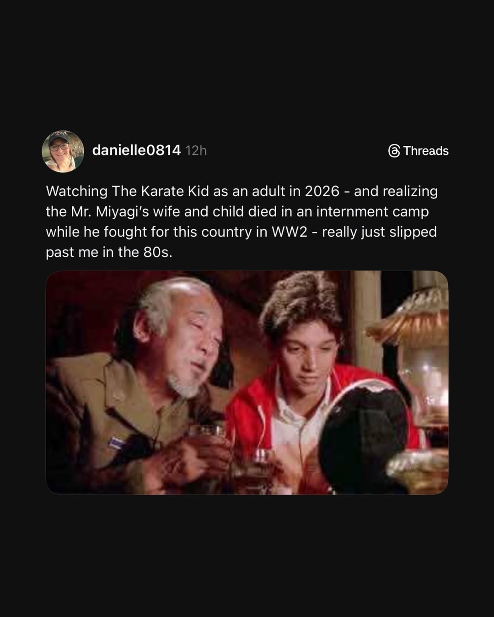Open danielle0814's profile avatar picture

(x=63, y=151)
